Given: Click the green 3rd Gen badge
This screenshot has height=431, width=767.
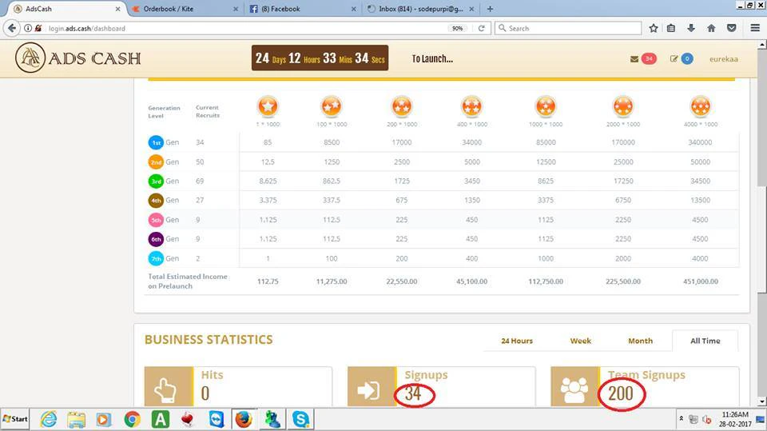Looking at the screenshot, I should tap(156, 182).
